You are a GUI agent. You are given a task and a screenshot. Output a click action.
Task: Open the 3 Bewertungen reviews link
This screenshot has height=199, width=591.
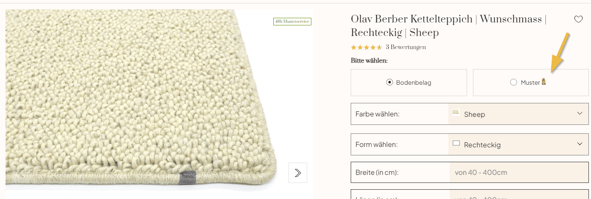[x=406, y=47]
